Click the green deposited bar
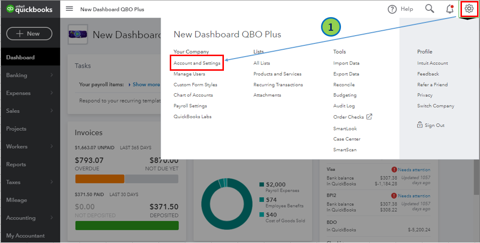This screenshot has width=480, height=243. click(x=127, y=225)
